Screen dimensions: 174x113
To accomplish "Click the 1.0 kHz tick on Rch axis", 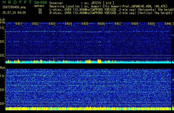I will 2,76.
